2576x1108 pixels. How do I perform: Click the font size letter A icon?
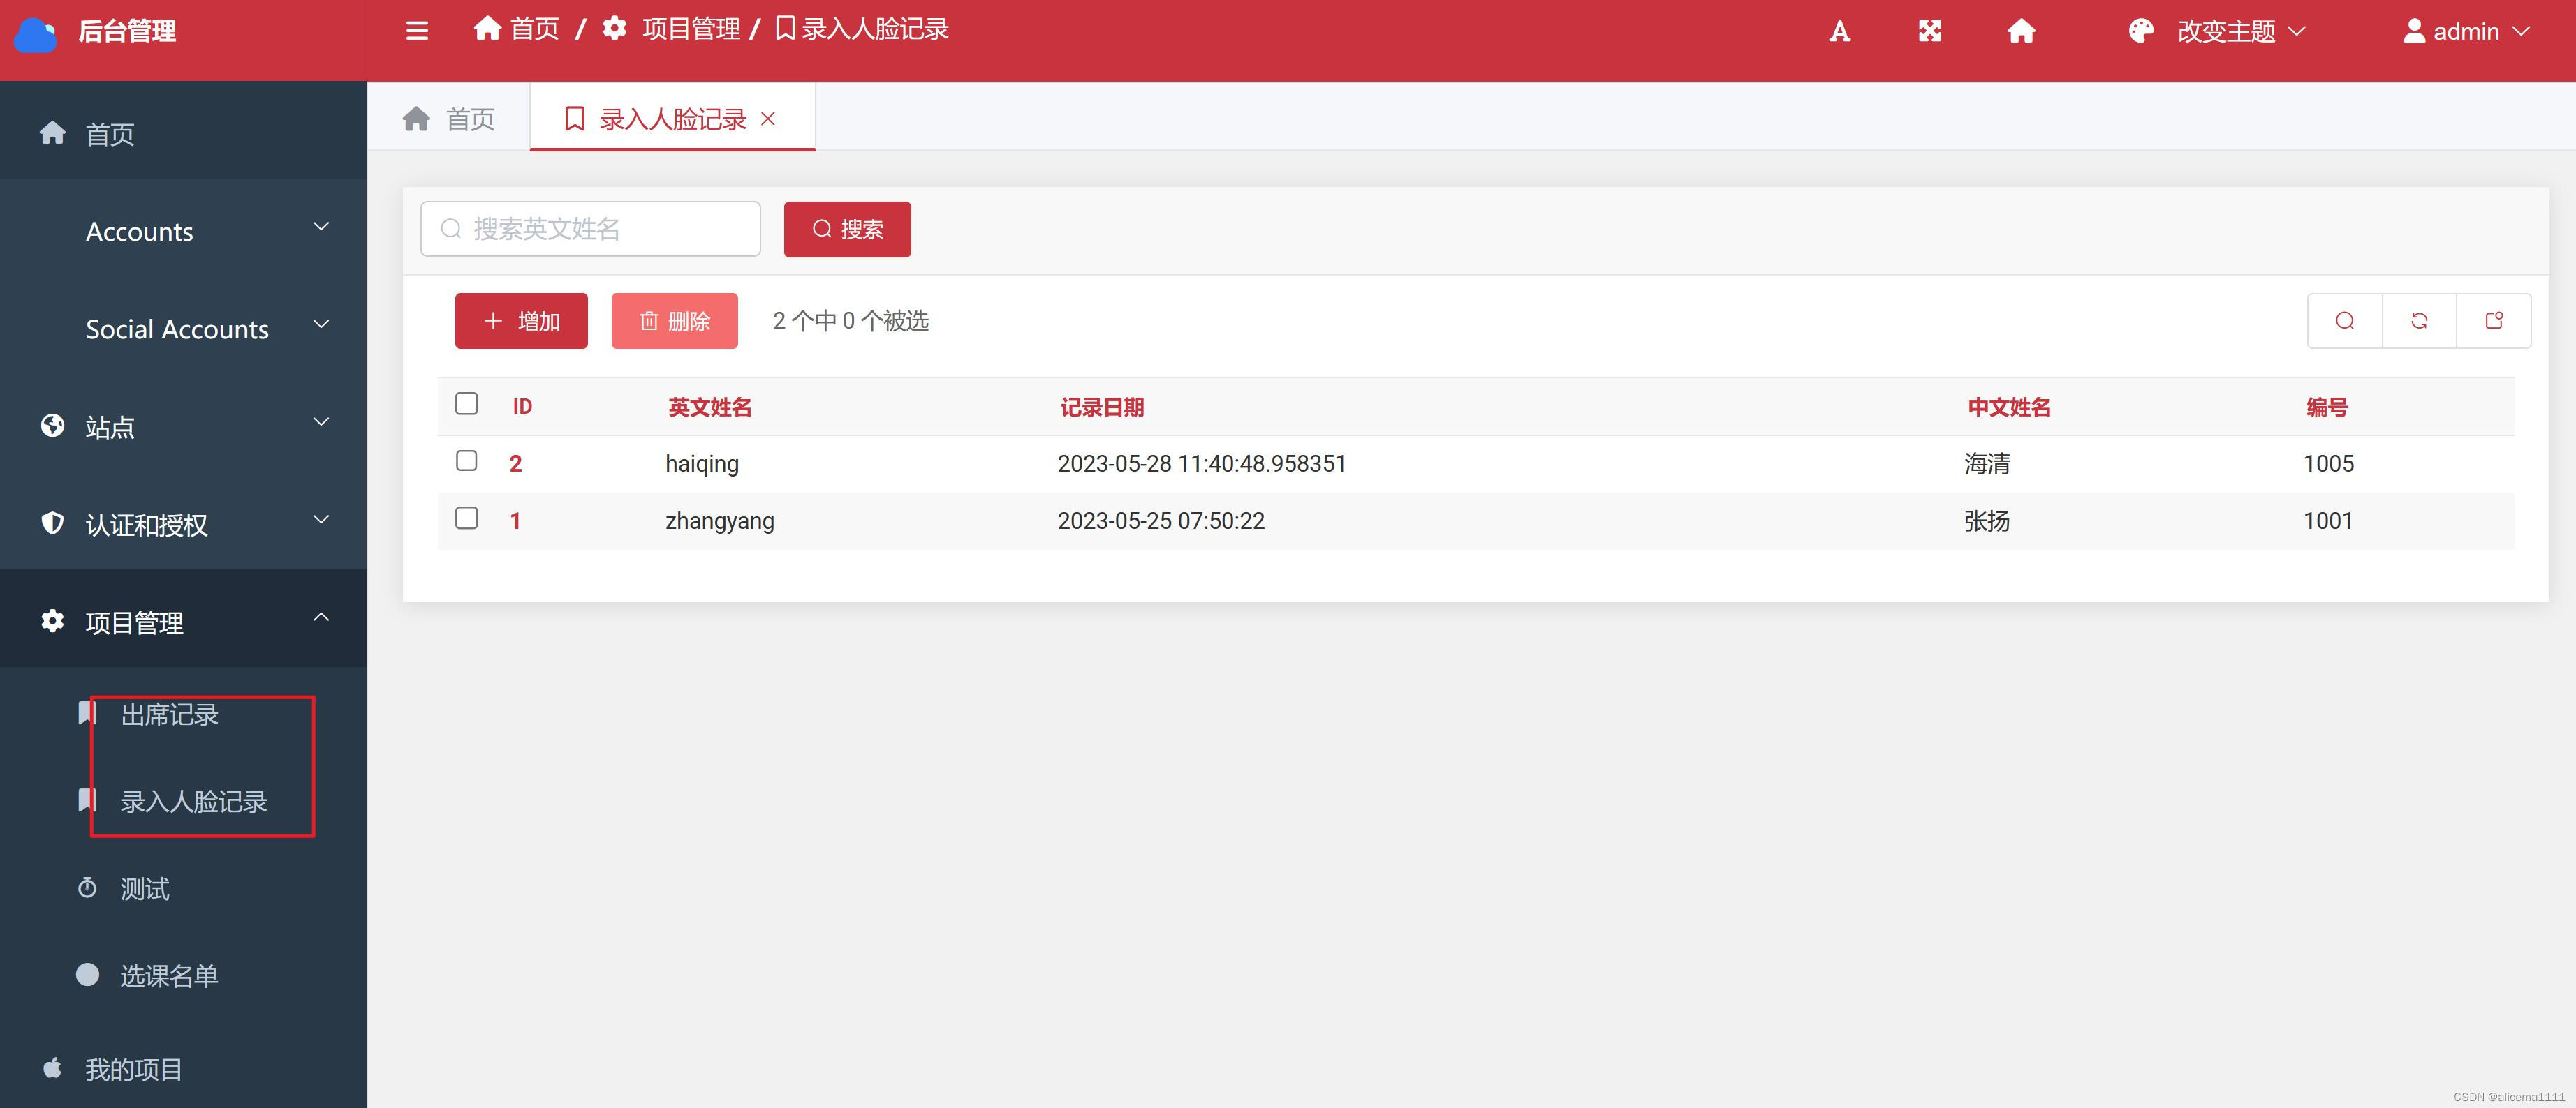1839,32
